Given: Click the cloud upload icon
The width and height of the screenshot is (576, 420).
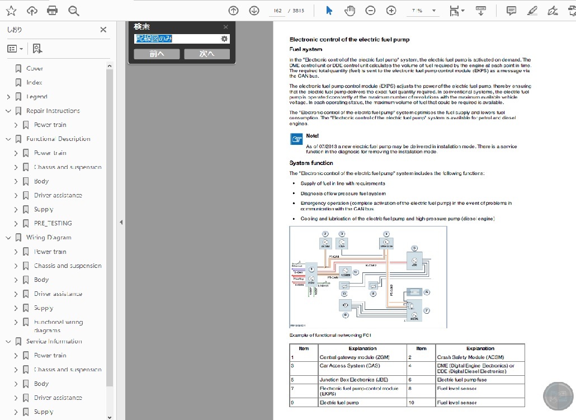Looking at the screenshot, I should pos(32,11).
